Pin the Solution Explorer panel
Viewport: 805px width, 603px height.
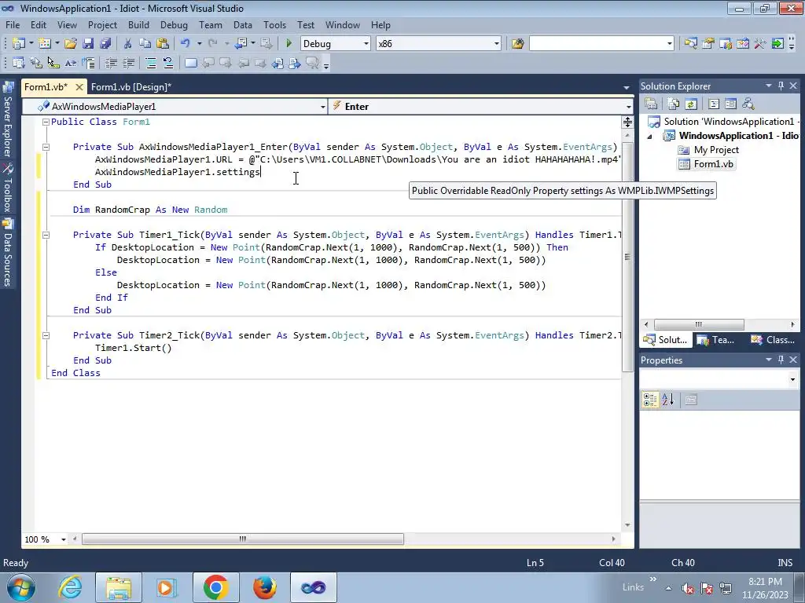point(781,86)
